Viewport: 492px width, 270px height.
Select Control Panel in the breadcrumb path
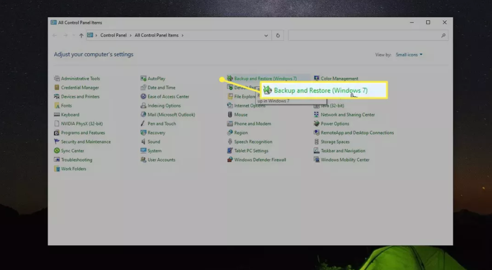pos(113,35)
